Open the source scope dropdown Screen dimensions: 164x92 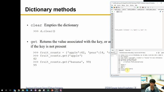click(x=119, y=12)
